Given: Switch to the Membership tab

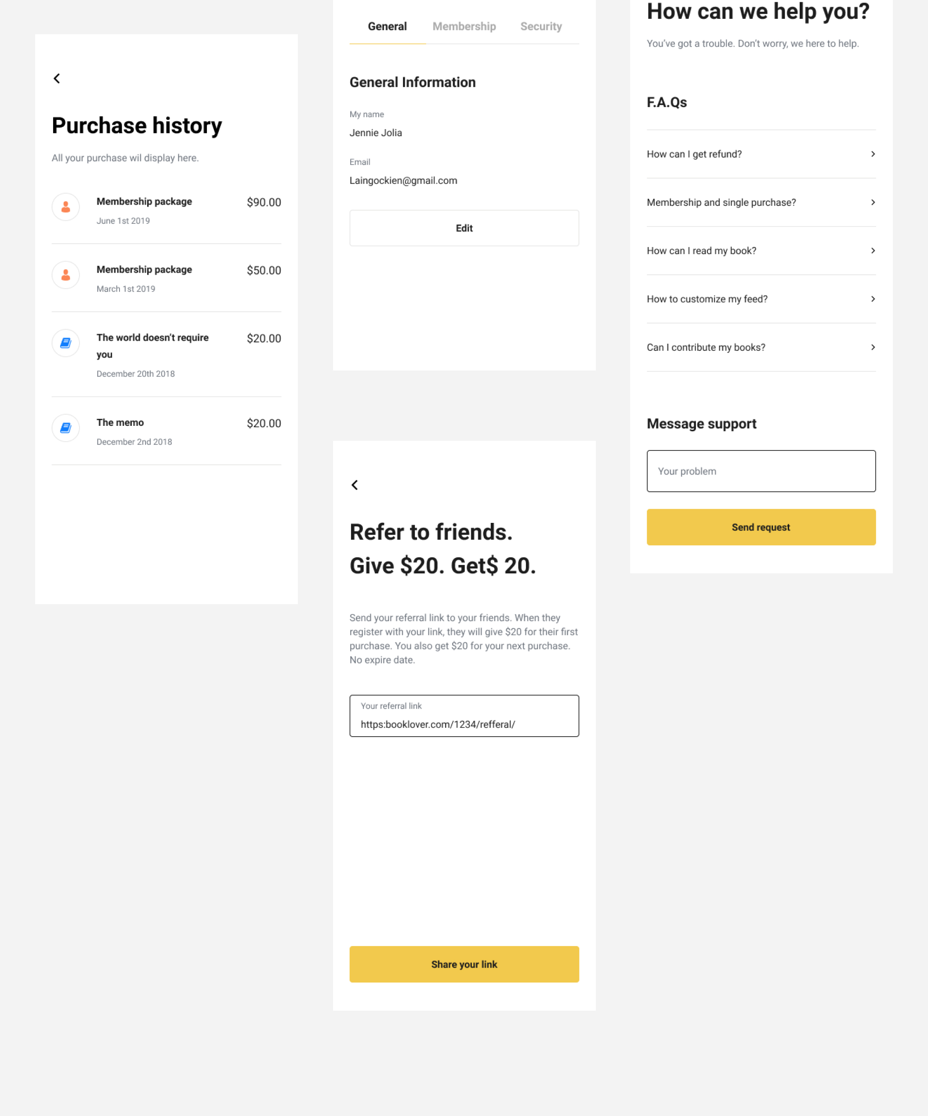Looking at the screenshot, I should click(x=464, y=27).
